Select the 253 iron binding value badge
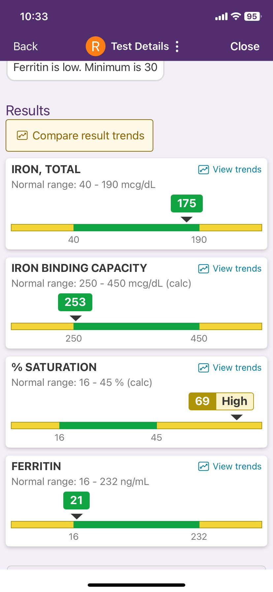Viewport: 273px width, 592px height. [75, 302]
